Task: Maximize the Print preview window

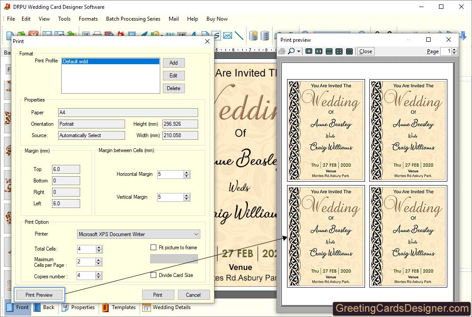Action: click(428, 40)
